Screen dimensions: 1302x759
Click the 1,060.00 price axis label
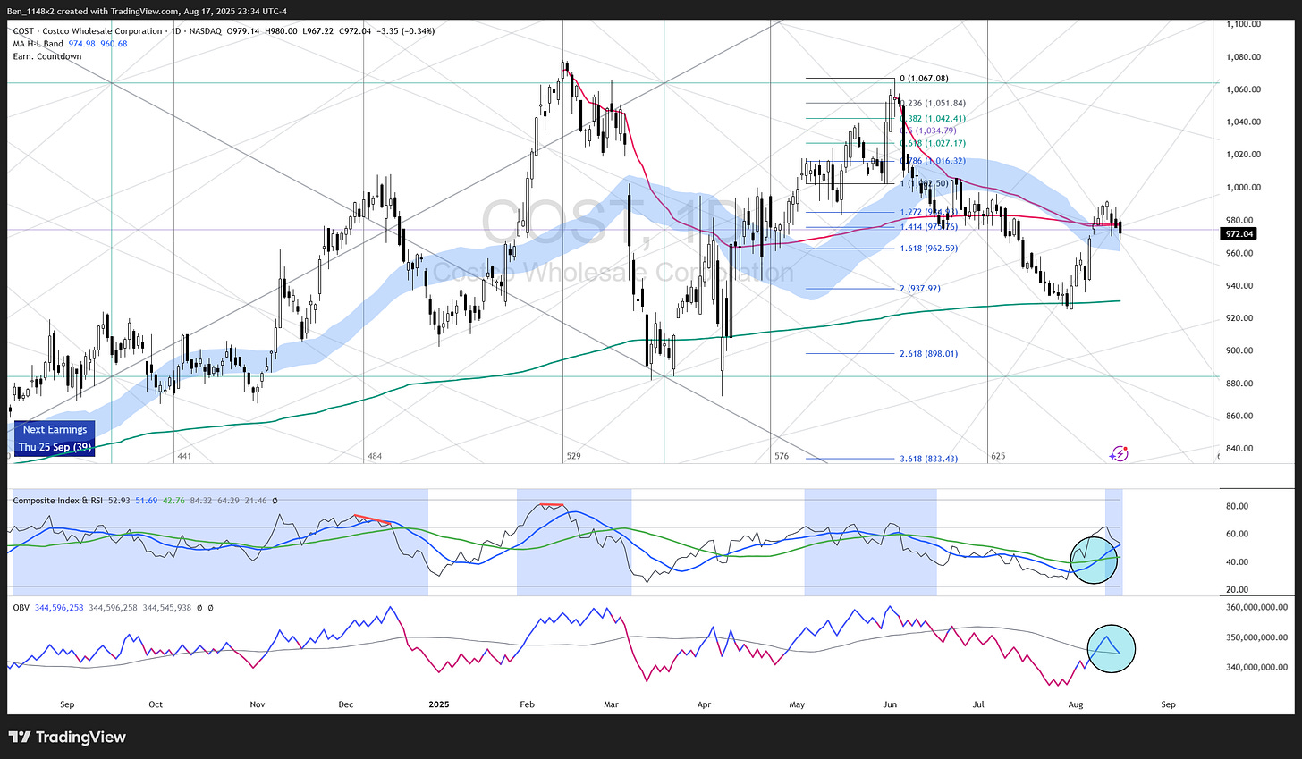1243,89
